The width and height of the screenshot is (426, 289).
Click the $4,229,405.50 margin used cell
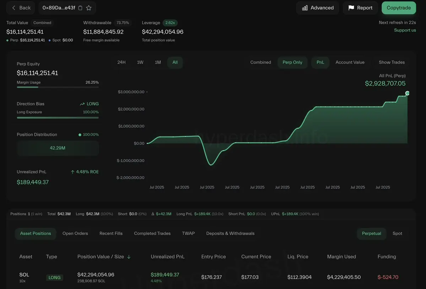pyautogui.click(x=344, y=277)
